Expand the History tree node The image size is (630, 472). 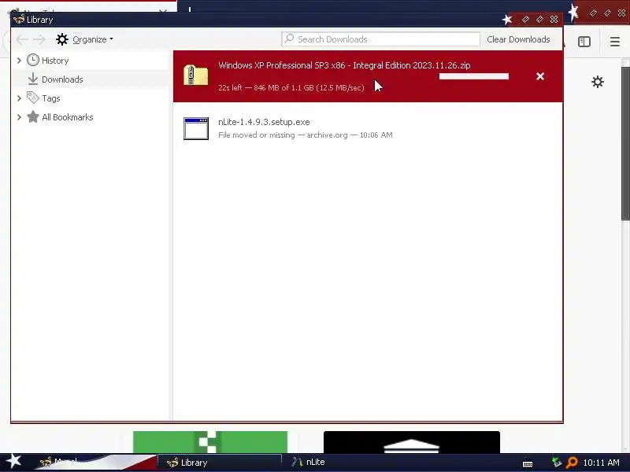19,61
